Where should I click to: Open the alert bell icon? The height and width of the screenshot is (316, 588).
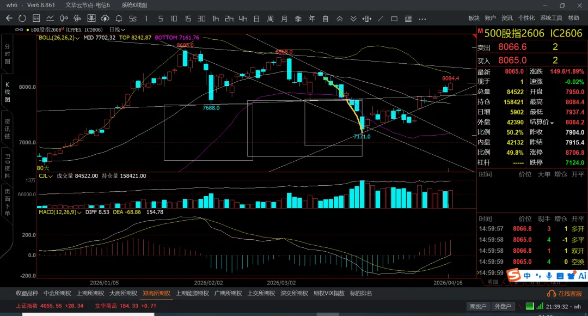point(119,19)
